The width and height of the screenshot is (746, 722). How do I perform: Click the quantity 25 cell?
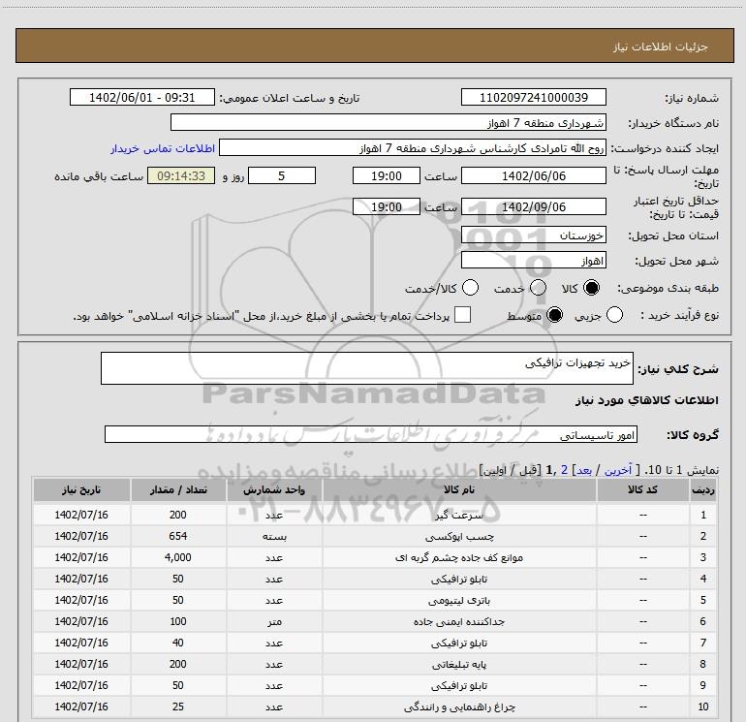coord(178,706)
